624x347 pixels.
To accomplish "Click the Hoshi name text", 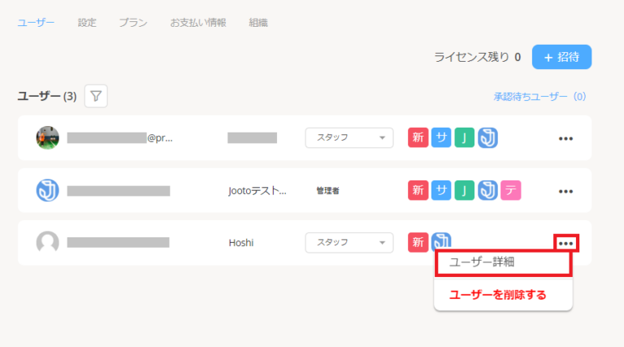I will [240, 243].
